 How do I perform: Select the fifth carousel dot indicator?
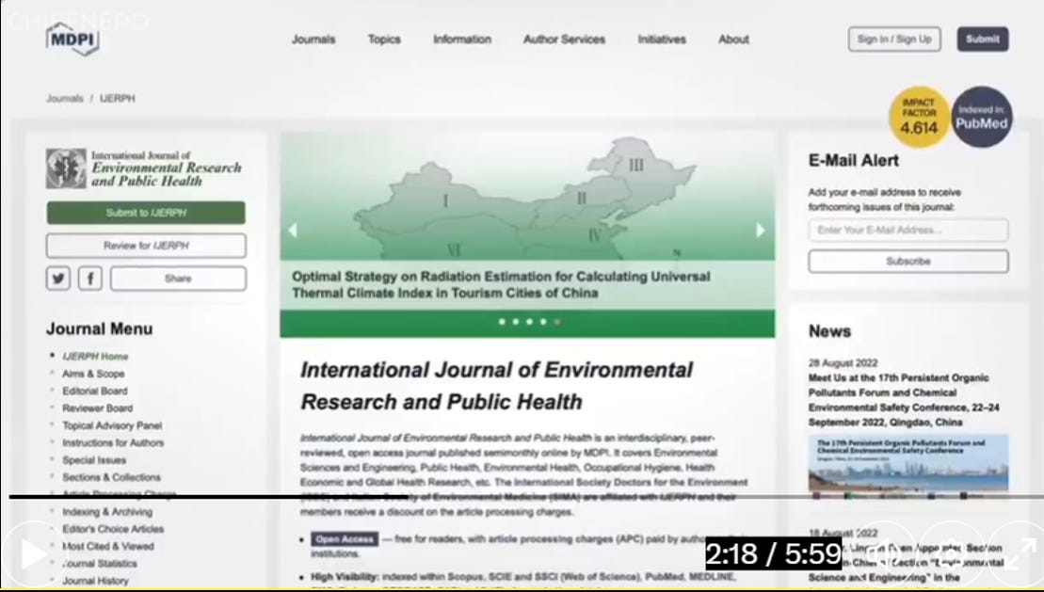557,322
